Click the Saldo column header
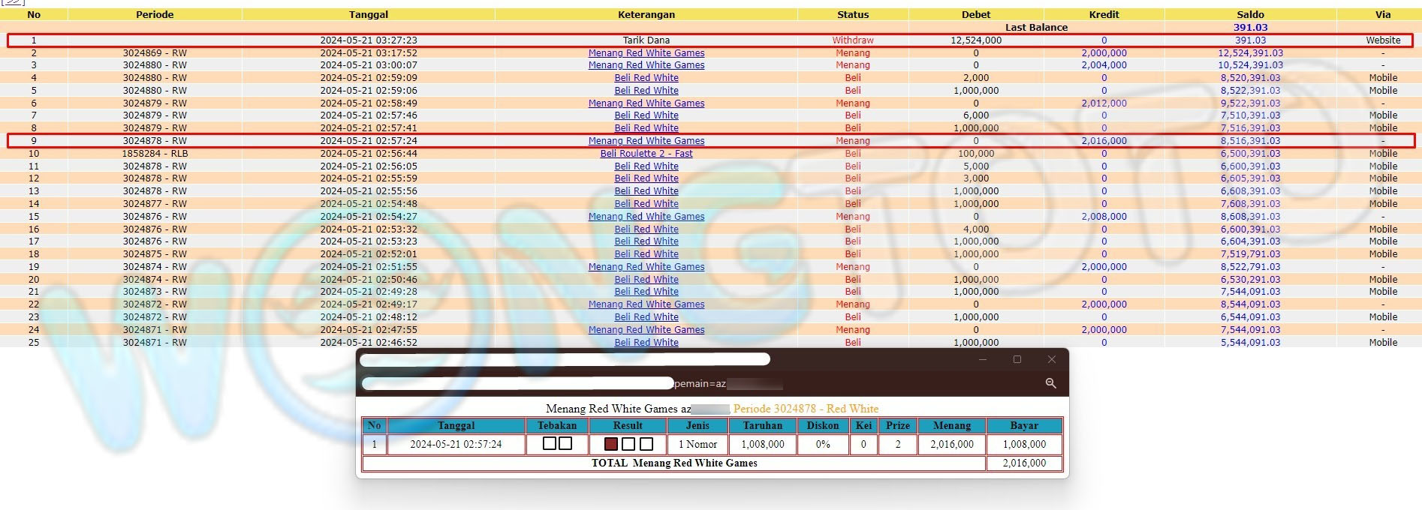The image size is (1422, 510). (1250, 14)
